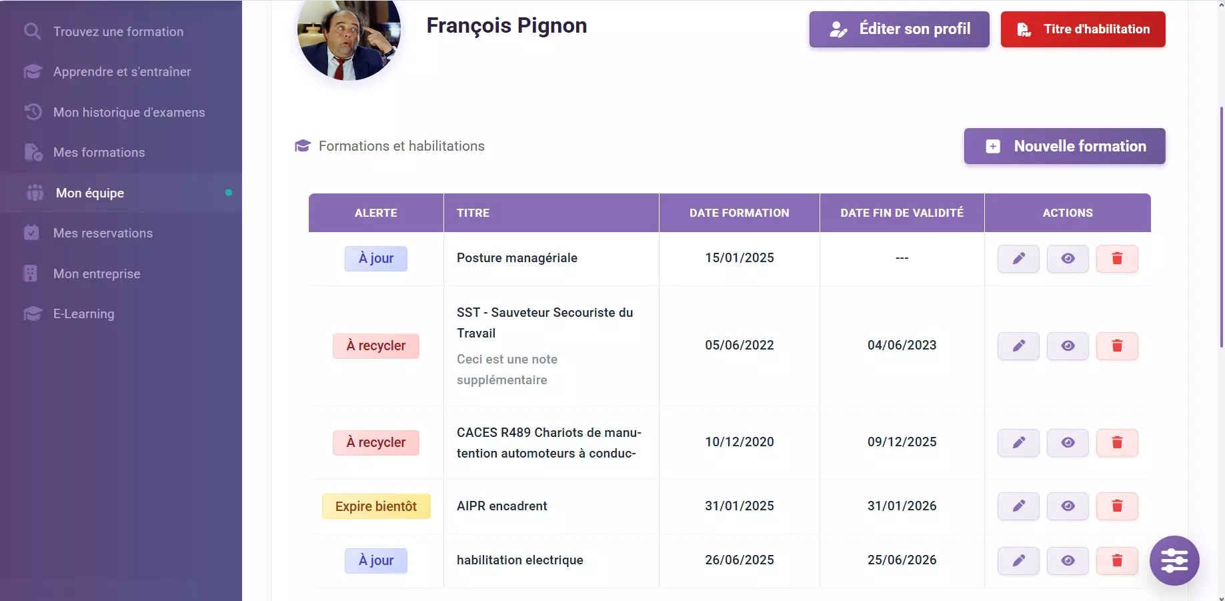
Task: Show details via eye icon on CACES R489 row
Action: pos(1067,442)
